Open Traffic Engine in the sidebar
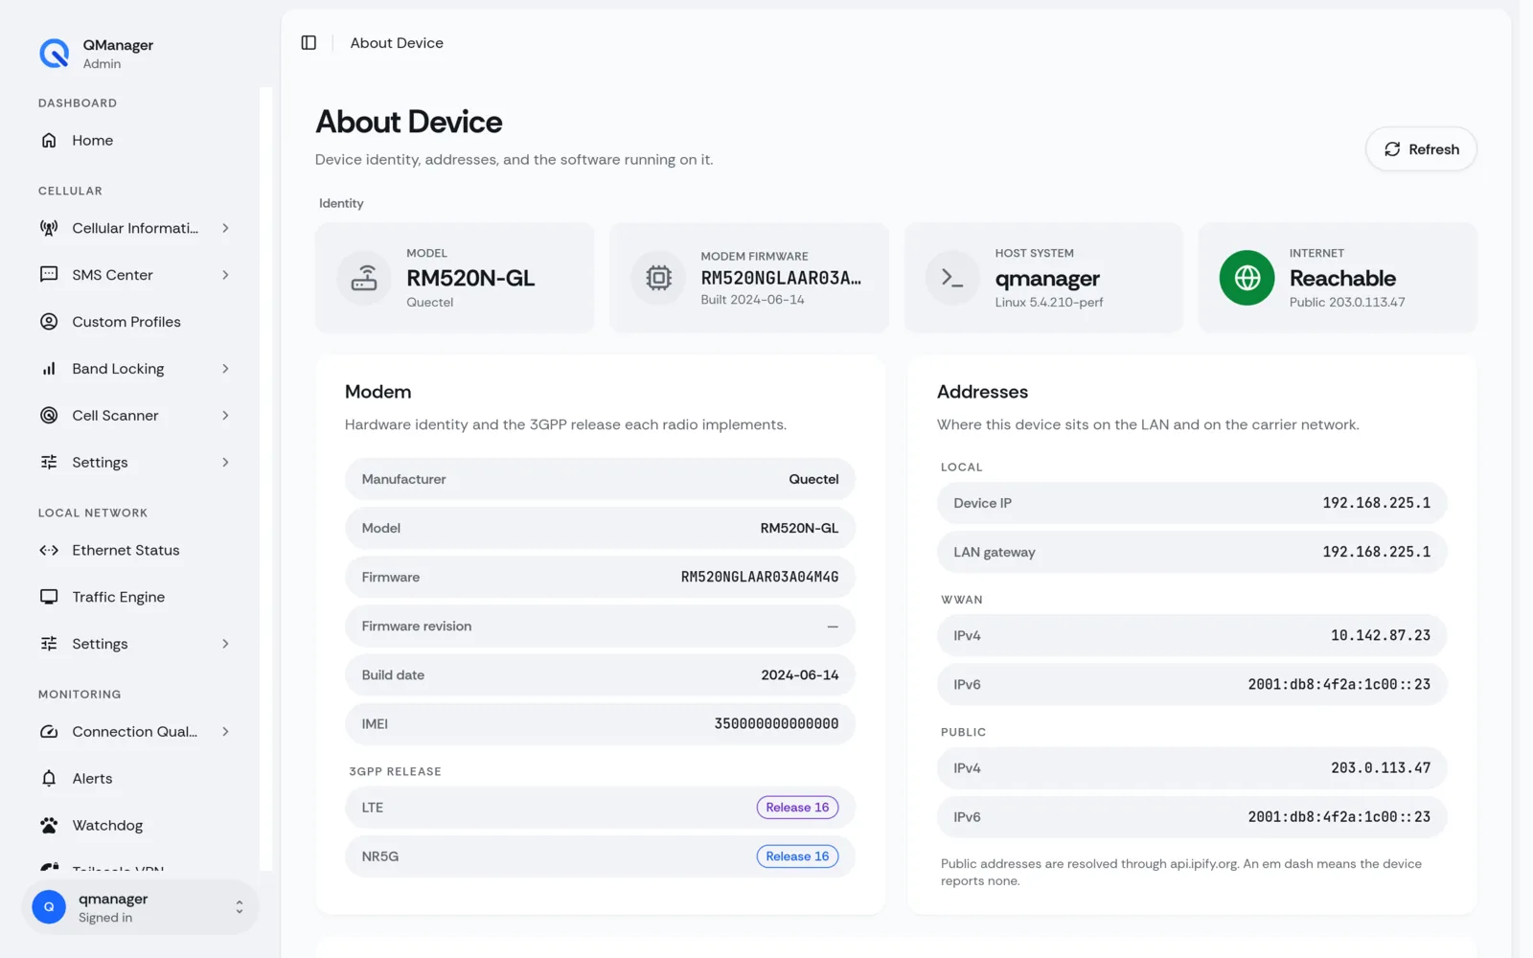The image size is (1533, 958). coord(140,597)
